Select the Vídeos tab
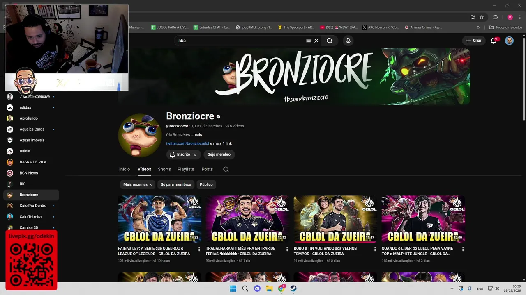This screenshot has width=526, height=295. pyautogui.click(x=144, y=169)
